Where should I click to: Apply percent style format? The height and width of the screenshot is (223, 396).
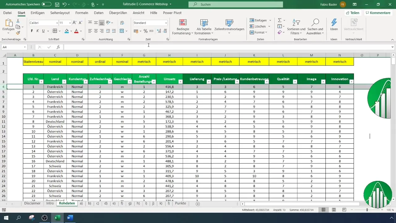click(145, 31)
